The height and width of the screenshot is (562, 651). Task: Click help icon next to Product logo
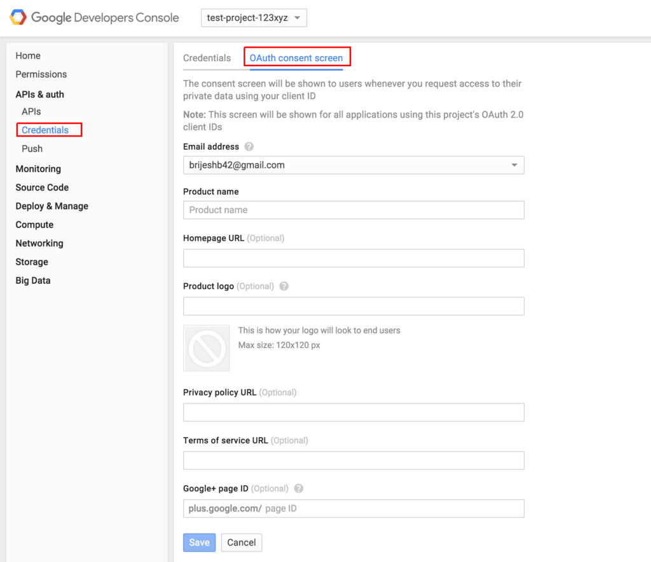click(284, 286)
